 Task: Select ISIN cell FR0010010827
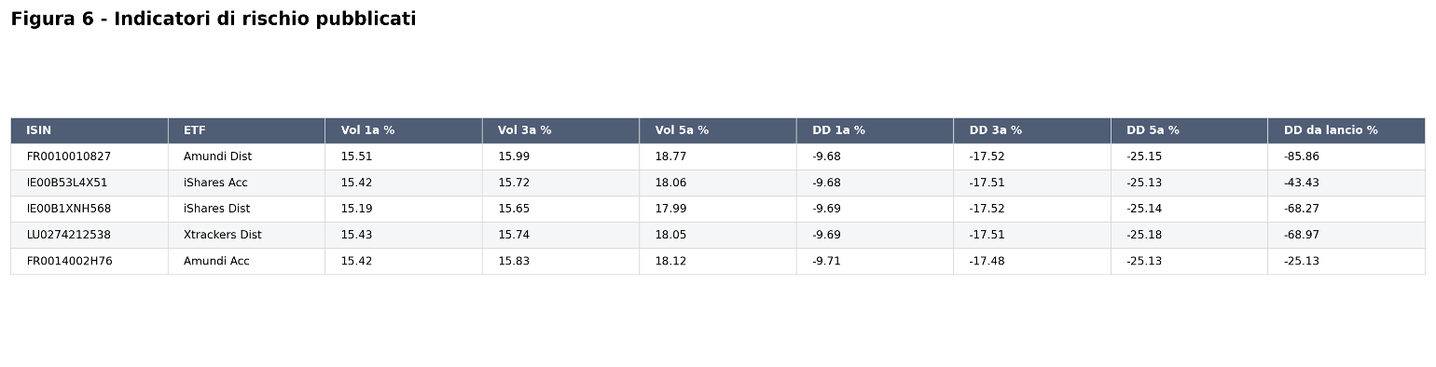pos(89,156)
